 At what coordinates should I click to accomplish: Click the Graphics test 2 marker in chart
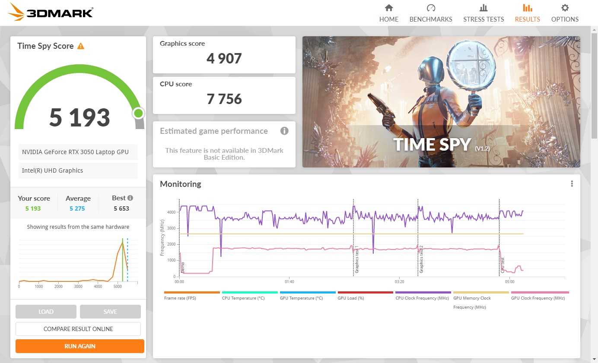[421, 259]
